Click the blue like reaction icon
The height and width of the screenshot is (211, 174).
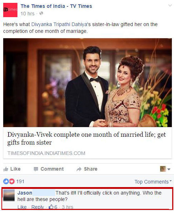coord(6,181)
